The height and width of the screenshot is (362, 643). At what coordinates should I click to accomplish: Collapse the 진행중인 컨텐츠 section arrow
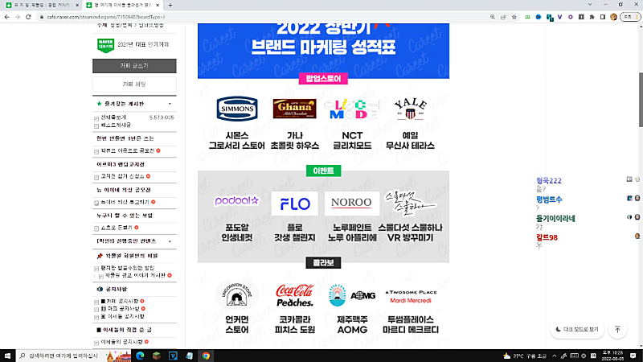pyautogui.click(x=170, y=241)
